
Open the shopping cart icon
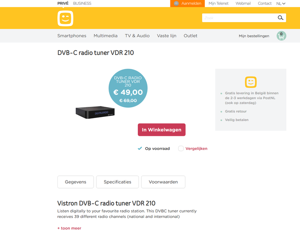click(x=281, y=36)
